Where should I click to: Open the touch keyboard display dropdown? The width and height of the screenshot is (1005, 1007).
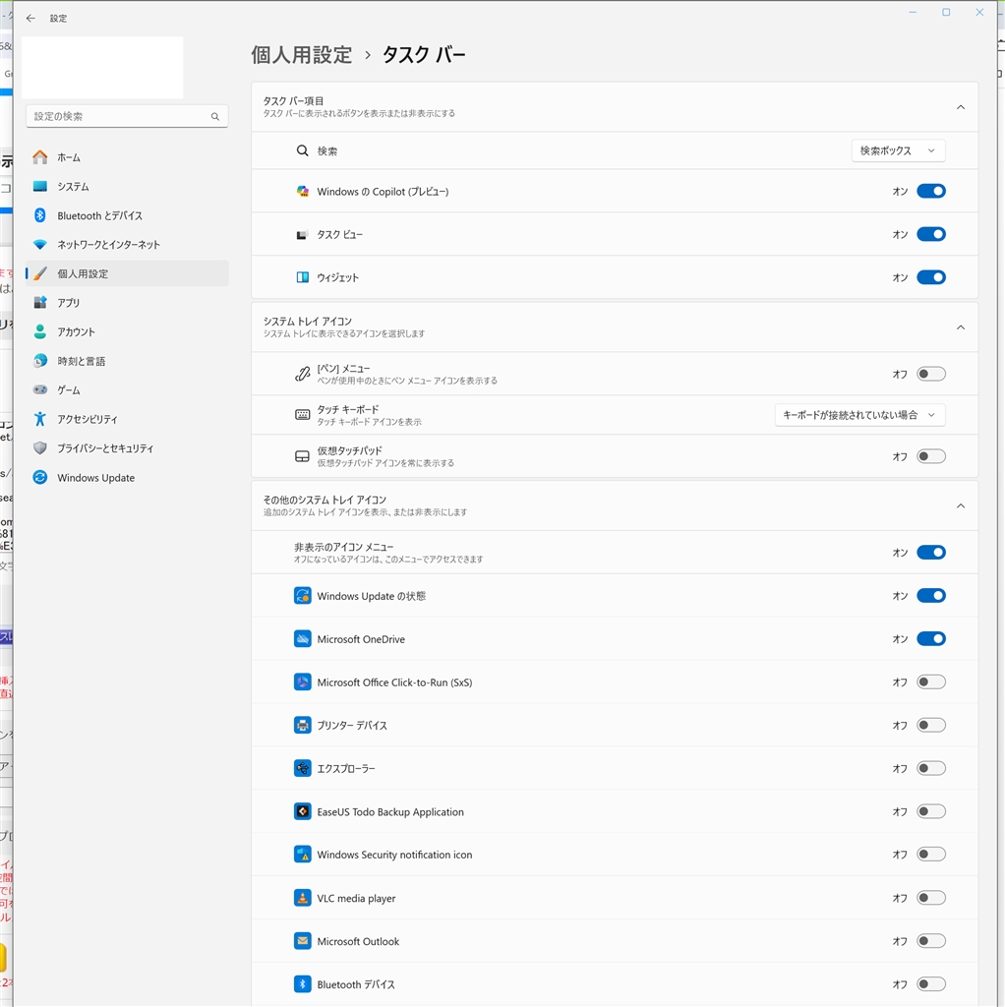[859, 415]
